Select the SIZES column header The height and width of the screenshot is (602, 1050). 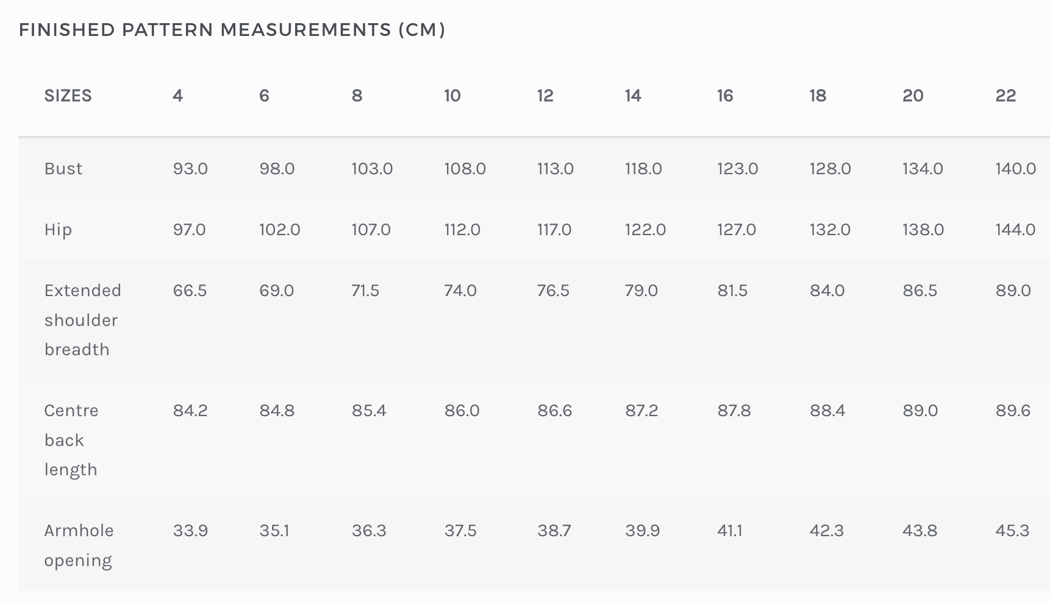[68, 96]
